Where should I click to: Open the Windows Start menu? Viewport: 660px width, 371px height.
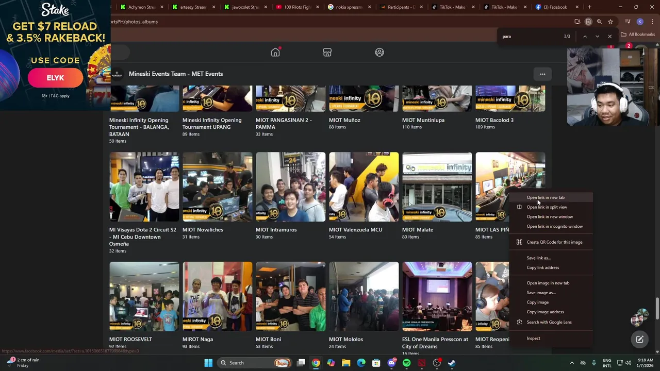click(x=208, y=363)
